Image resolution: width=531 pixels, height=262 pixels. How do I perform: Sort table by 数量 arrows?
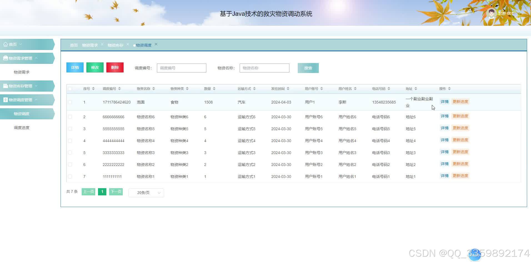(x=214, y=89)
